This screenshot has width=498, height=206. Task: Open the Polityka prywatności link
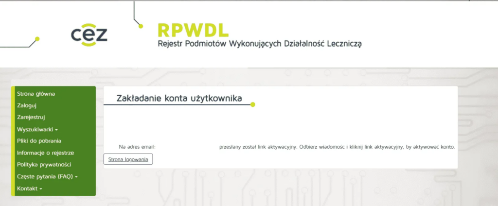click(44, 164)
